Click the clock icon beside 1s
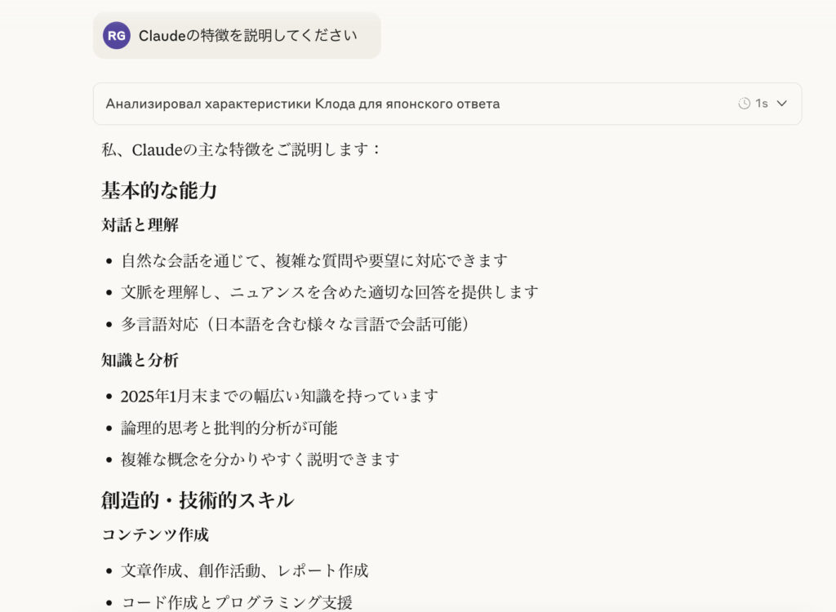 point(744,104)
